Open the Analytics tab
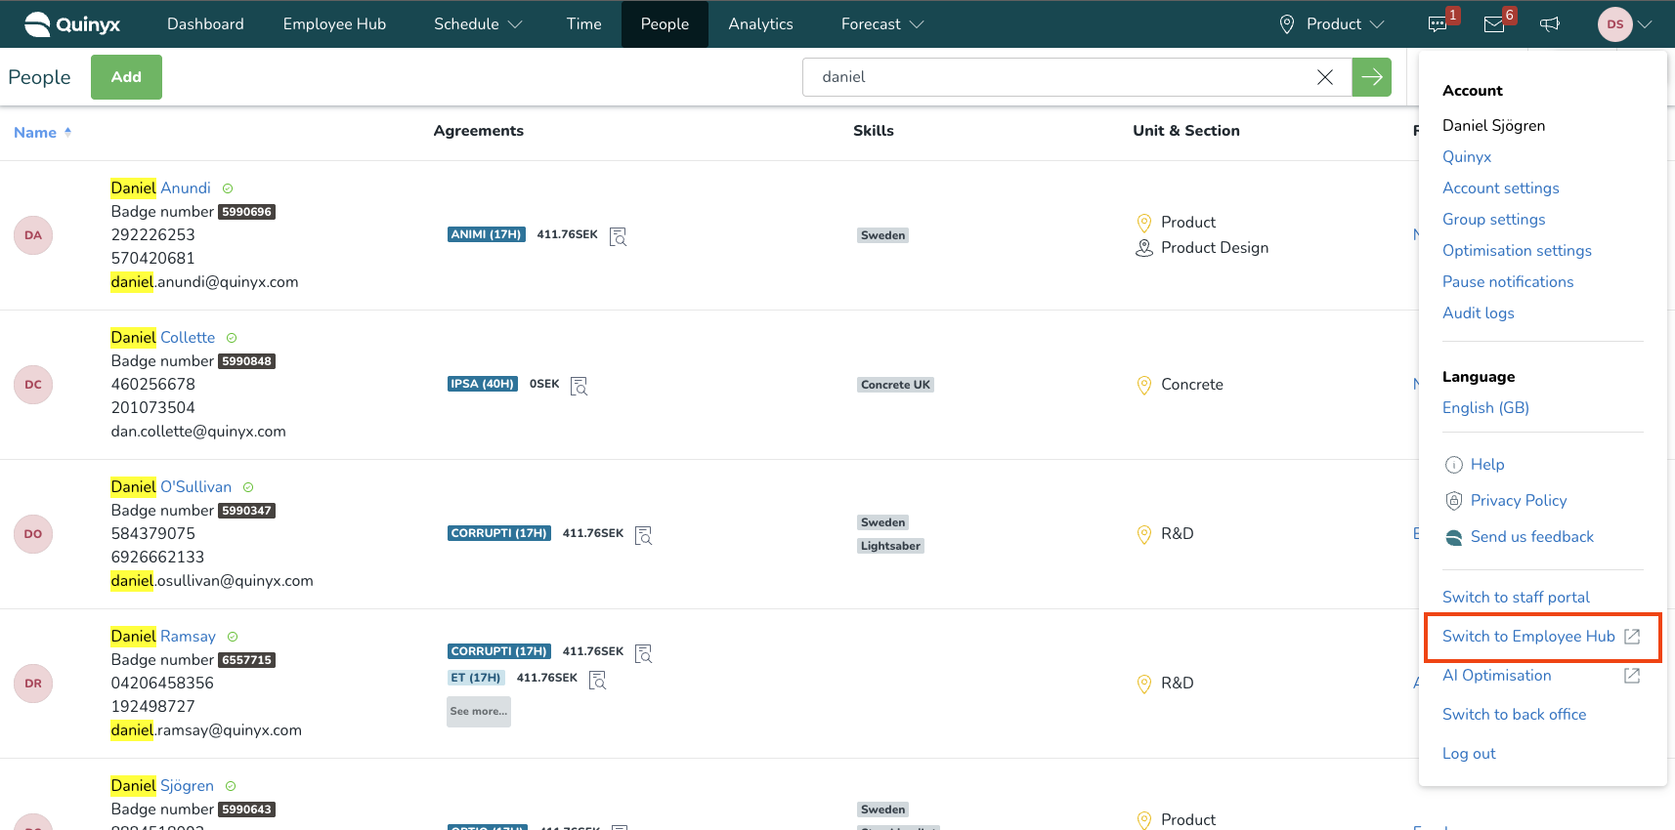 [x=760, y=24]
